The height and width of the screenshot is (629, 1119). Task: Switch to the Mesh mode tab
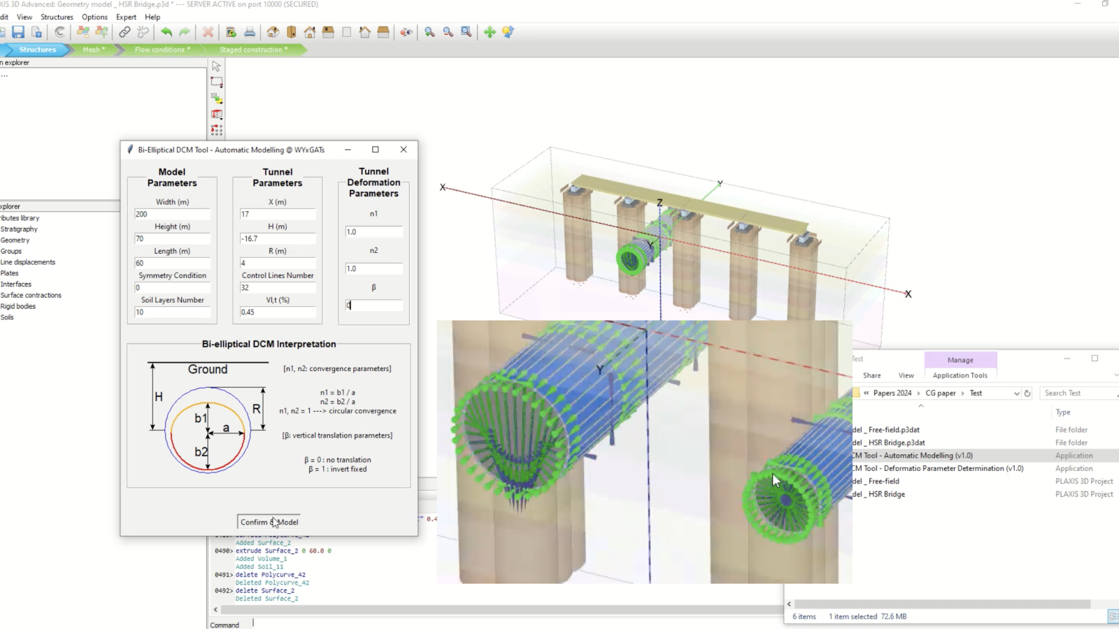tap(94, 50)
